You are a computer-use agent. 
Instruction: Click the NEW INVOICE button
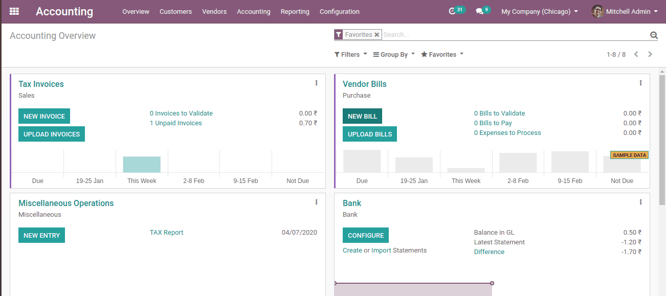pos(44,116)
